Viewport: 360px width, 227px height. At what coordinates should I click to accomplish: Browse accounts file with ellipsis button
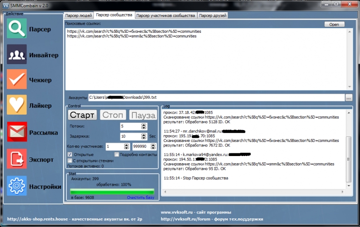tap(349, 98)
